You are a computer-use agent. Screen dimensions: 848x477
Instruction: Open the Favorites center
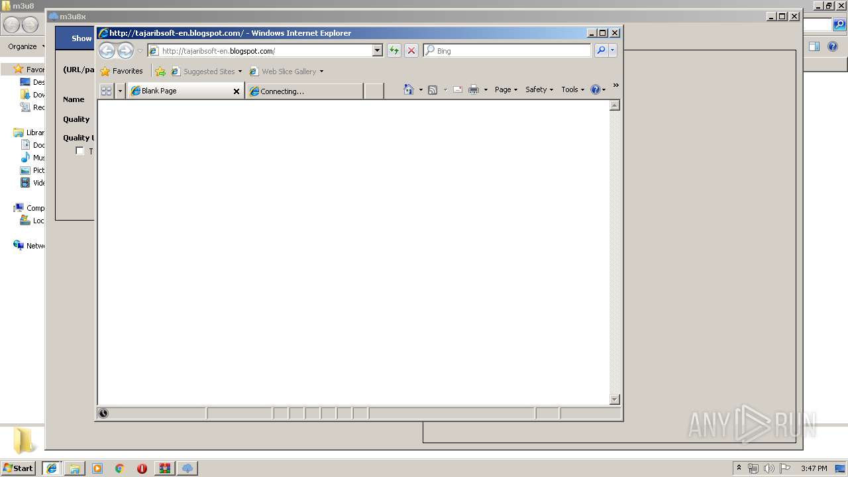point(121,71)
